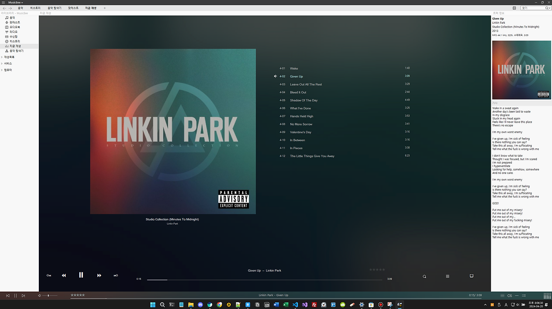The image size is (552, 309).
Task: Click the small album art in track info panel
Action: (521, 70)
